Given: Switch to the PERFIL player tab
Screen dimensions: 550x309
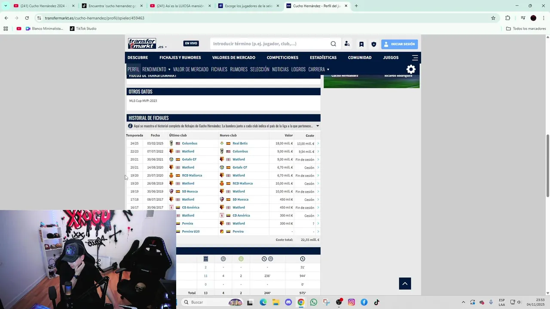Looking at the screenshot, I should pos(133,69).
